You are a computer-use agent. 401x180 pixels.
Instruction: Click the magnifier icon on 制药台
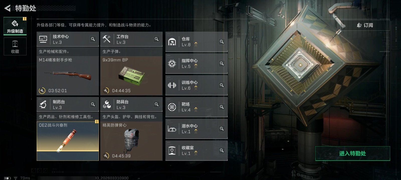pyautogui.click(x=93, y=104)
